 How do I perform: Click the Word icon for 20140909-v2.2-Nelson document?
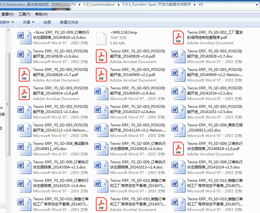pos(178,75)
